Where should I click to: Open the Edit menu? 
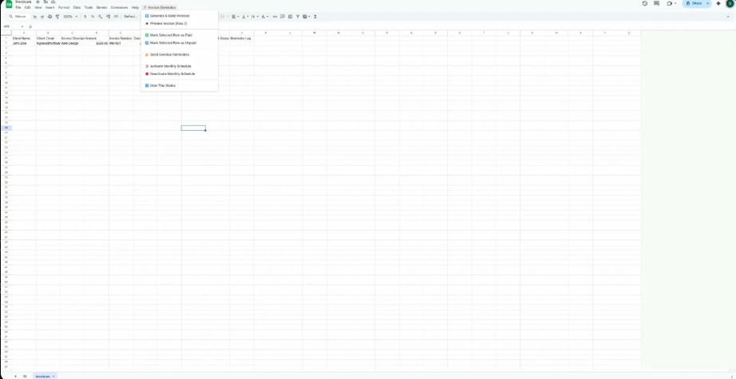(x=28, y=7)
